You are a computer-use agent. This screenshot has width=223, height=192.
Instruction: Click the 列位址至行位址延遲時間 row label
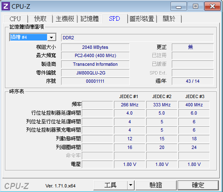(53, 122)
